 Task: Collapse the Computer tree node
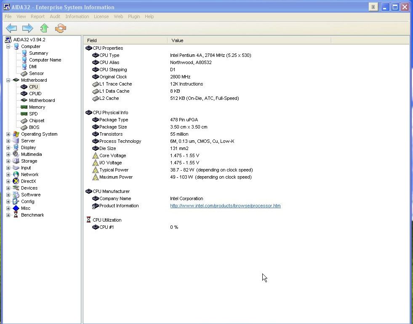click(x=8, y=46)
